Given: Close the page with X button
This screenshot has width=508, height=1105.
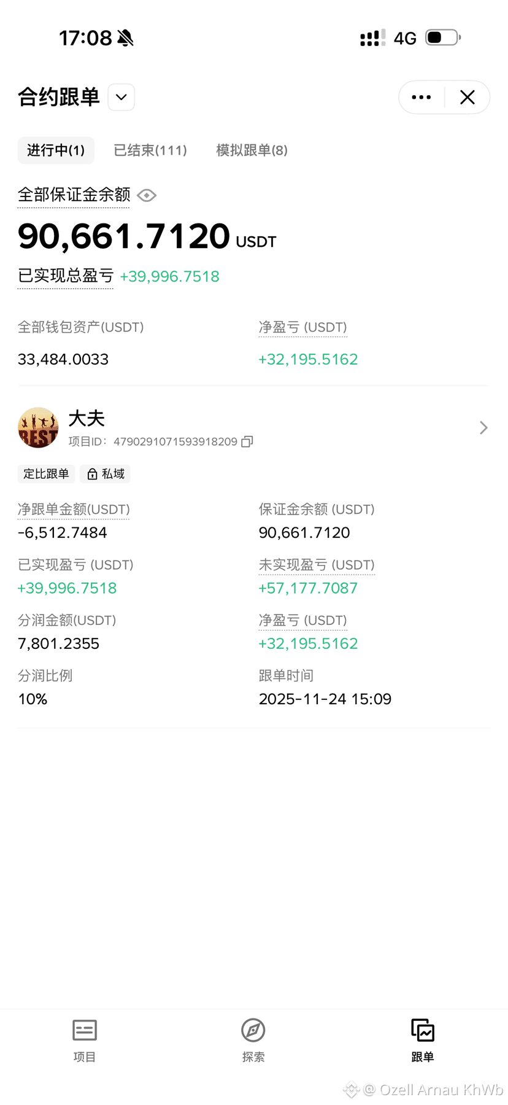Looking at the screenshot, I should [x=468, y=97].
